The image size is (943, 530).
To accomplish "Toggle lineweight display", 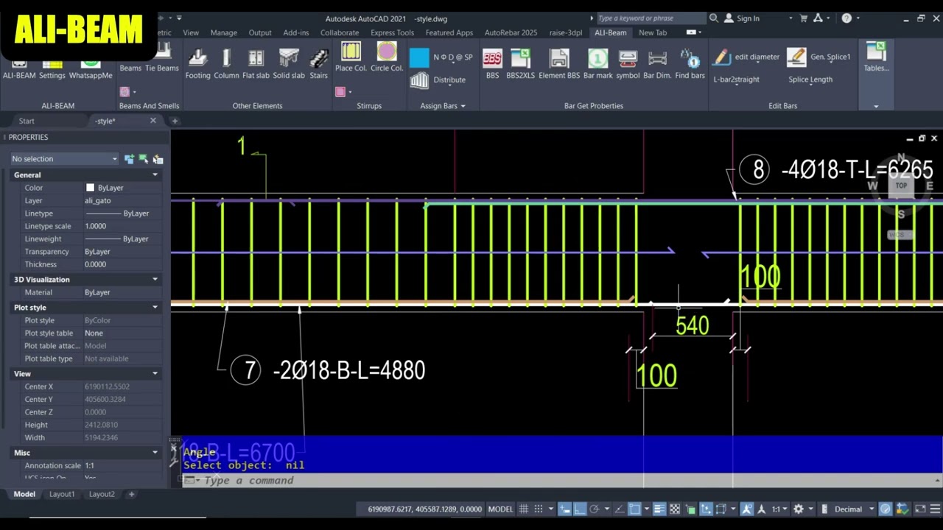I will click(659, 509).
